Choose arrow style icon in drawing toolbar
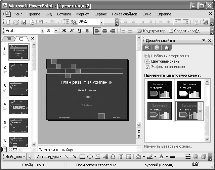Viewport: 215px width, 170px height. pyautogui.click(x=188, y=157)
